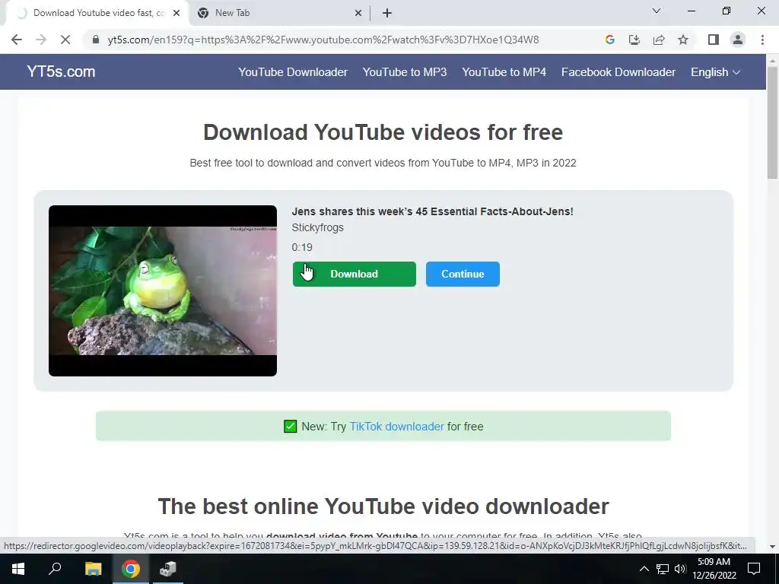Screen dimensions: 779x584
Task: Click the address bar URL
Action: (323, 40)
